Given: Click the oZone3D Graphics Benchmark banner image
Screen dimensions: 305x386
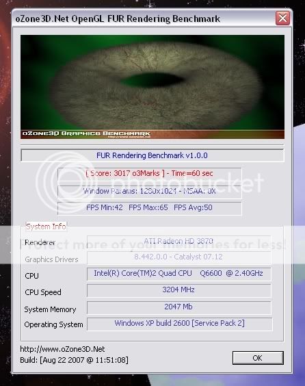Looking at the screenshot, I should [152, 87].
